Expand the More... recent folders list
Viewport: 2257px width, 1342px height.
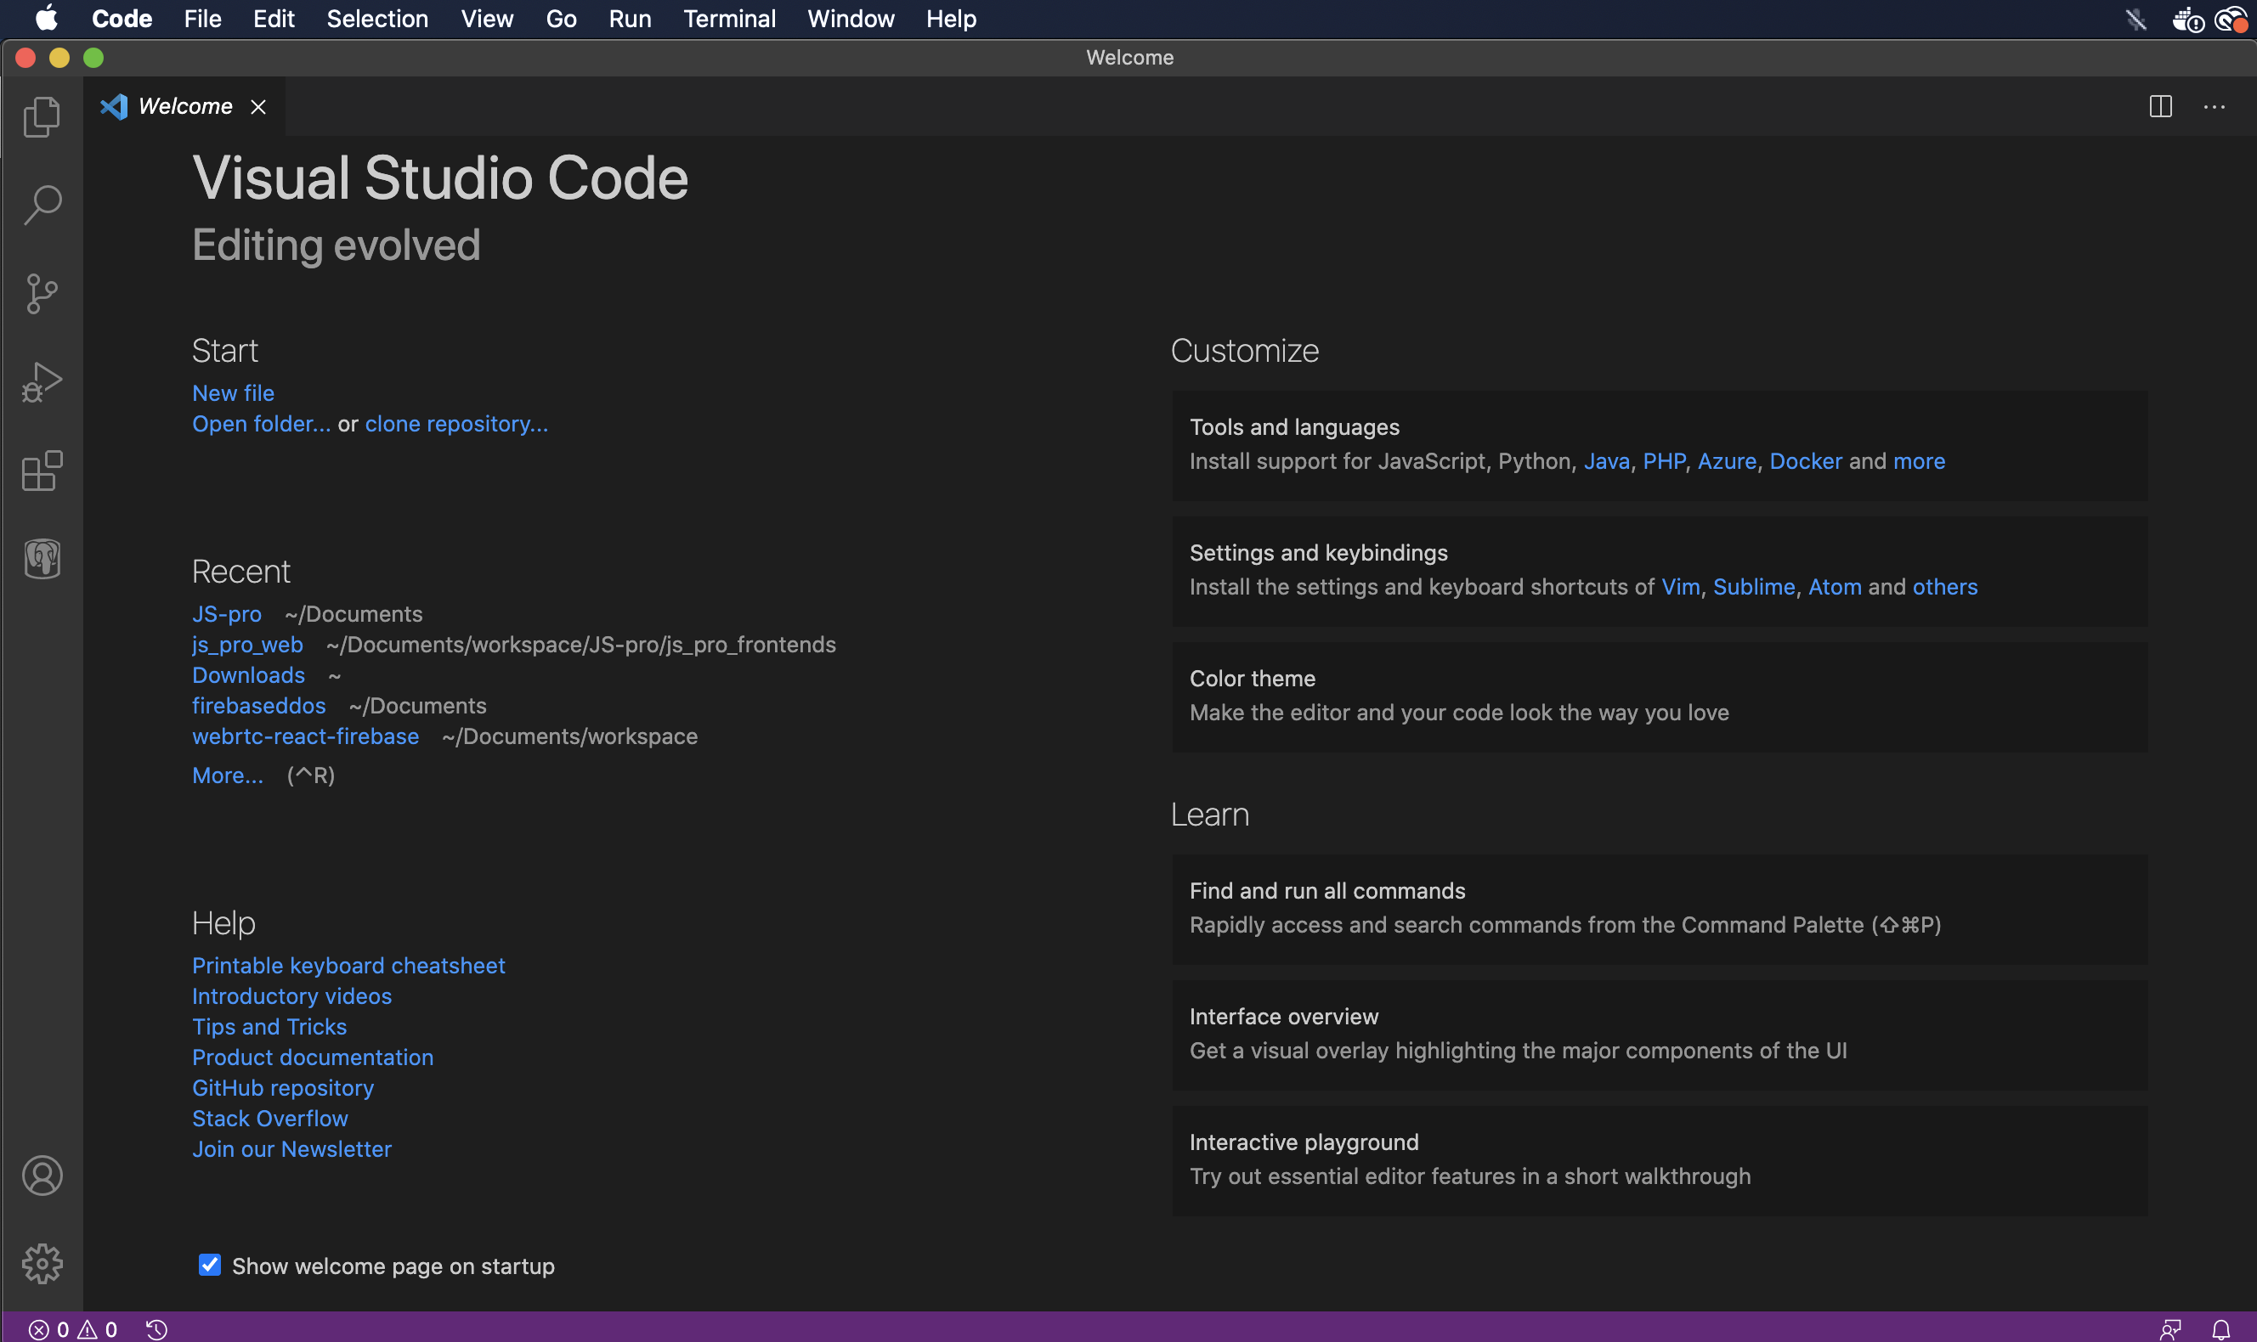[x=227, y=775]
